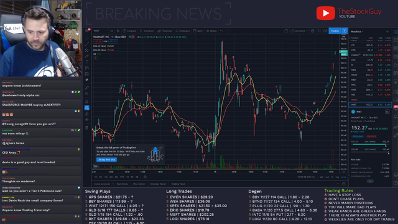Click the 30 day free trial button
Screen dimensions: 398x224
click(x=106, y=159)
